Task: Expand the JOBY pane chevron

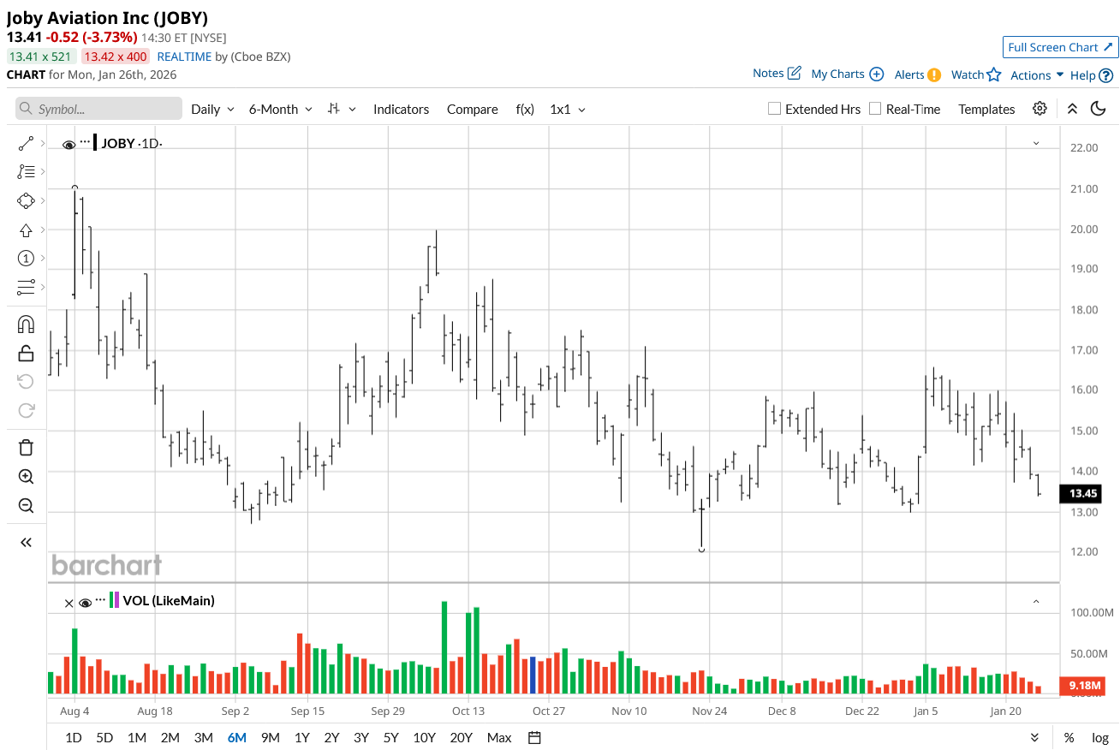Action: pos(1036,143)
